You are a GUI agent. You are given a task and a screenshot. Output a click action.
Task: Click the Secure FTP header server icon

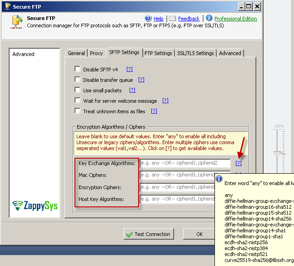coord(16,22)
